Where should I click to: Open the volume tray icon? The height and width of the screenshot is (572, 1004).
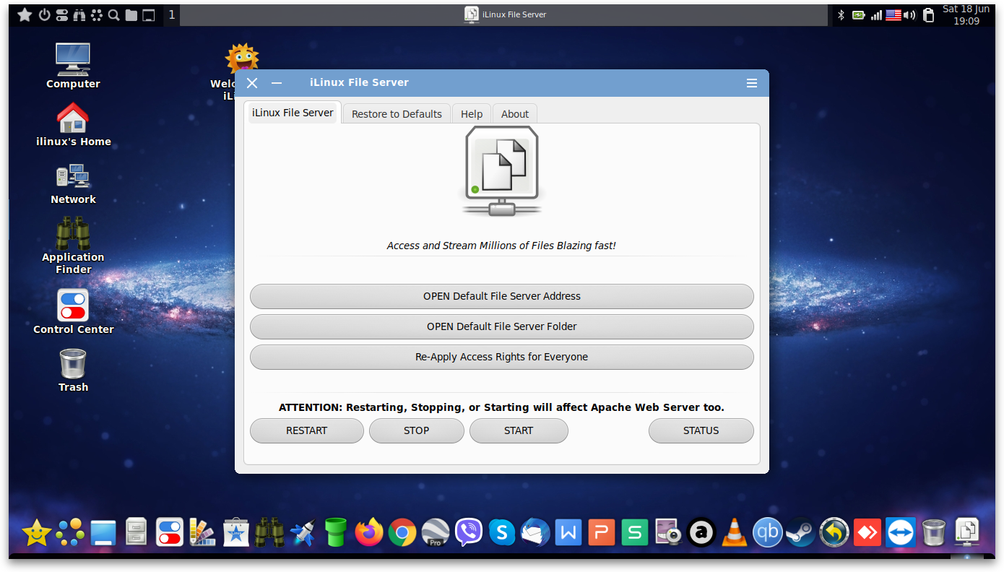(x=910, y=14)
